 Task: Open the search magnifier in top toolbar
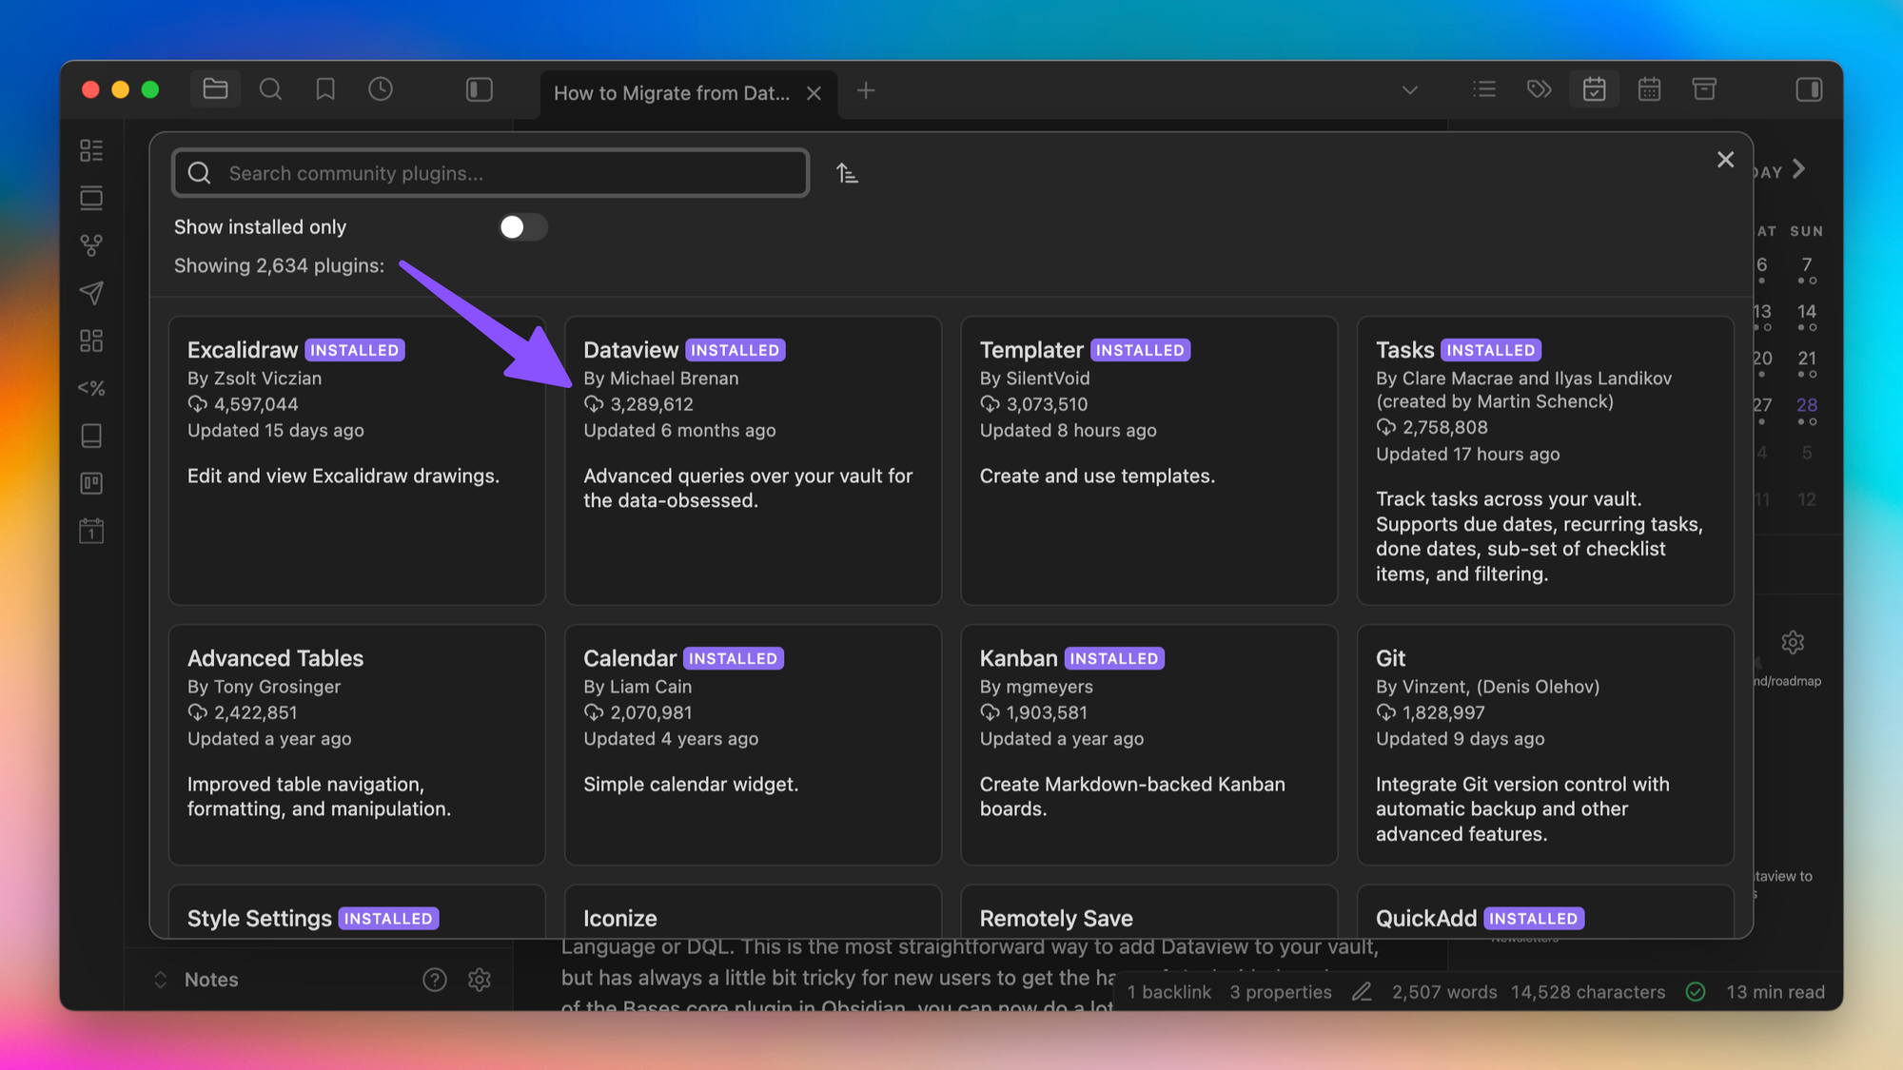(270, 89)
